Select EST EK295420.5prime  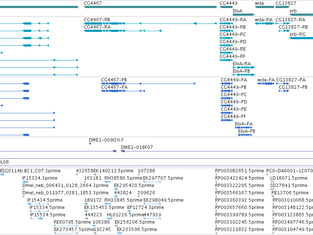115,189
